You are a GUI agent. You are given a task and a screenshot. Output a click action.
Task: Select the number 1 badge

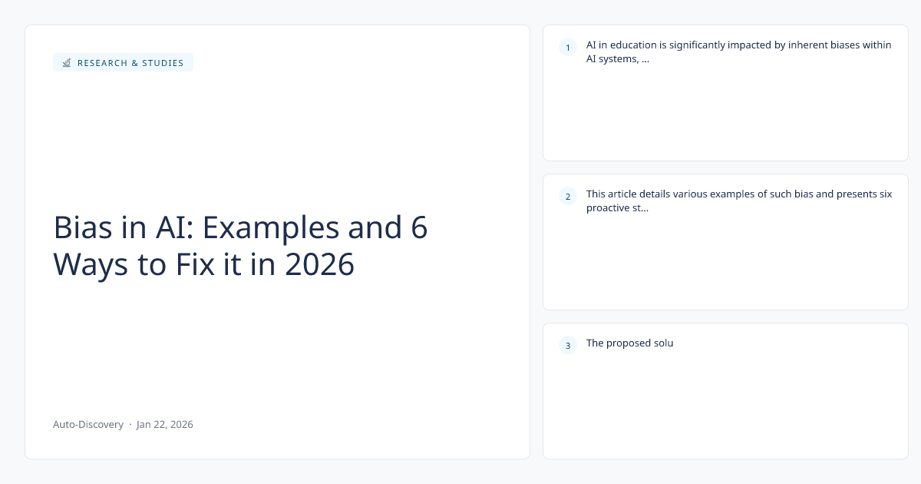click(x=568, y=48)
